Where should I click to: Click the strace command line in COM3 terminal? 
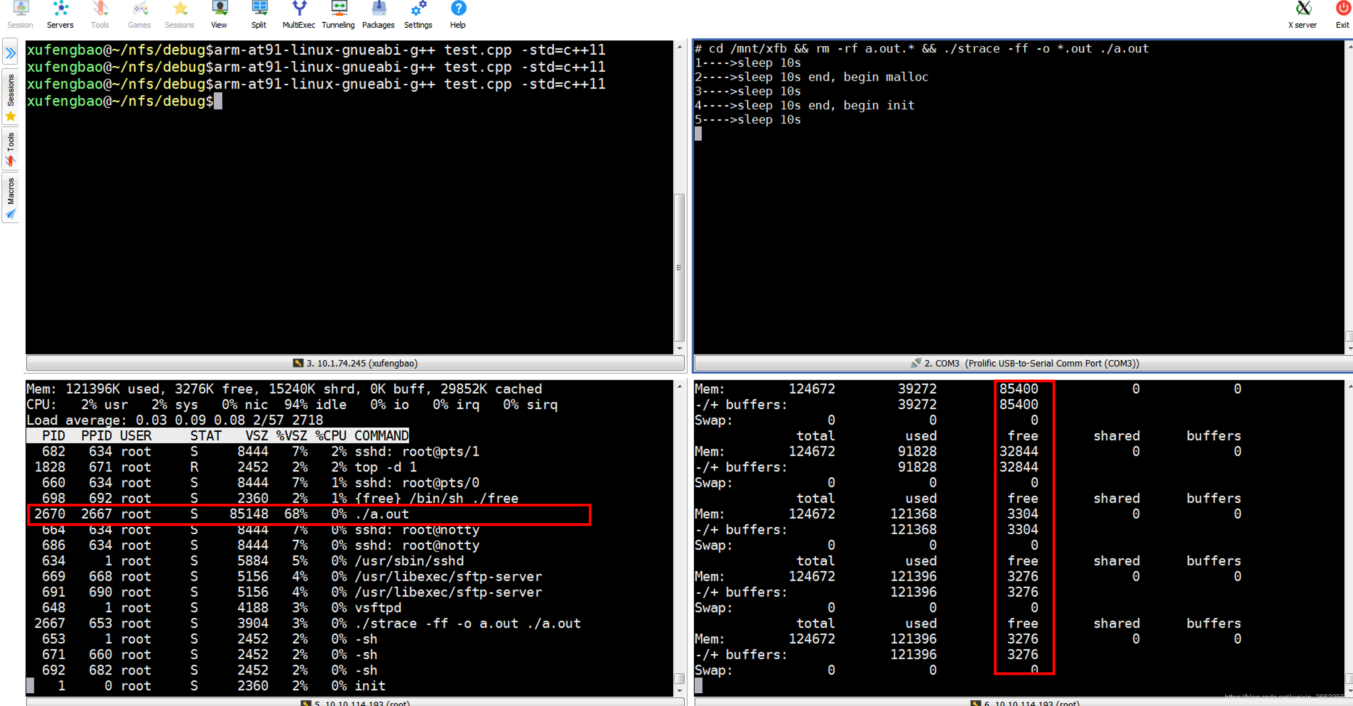click(x=922, y=49)
